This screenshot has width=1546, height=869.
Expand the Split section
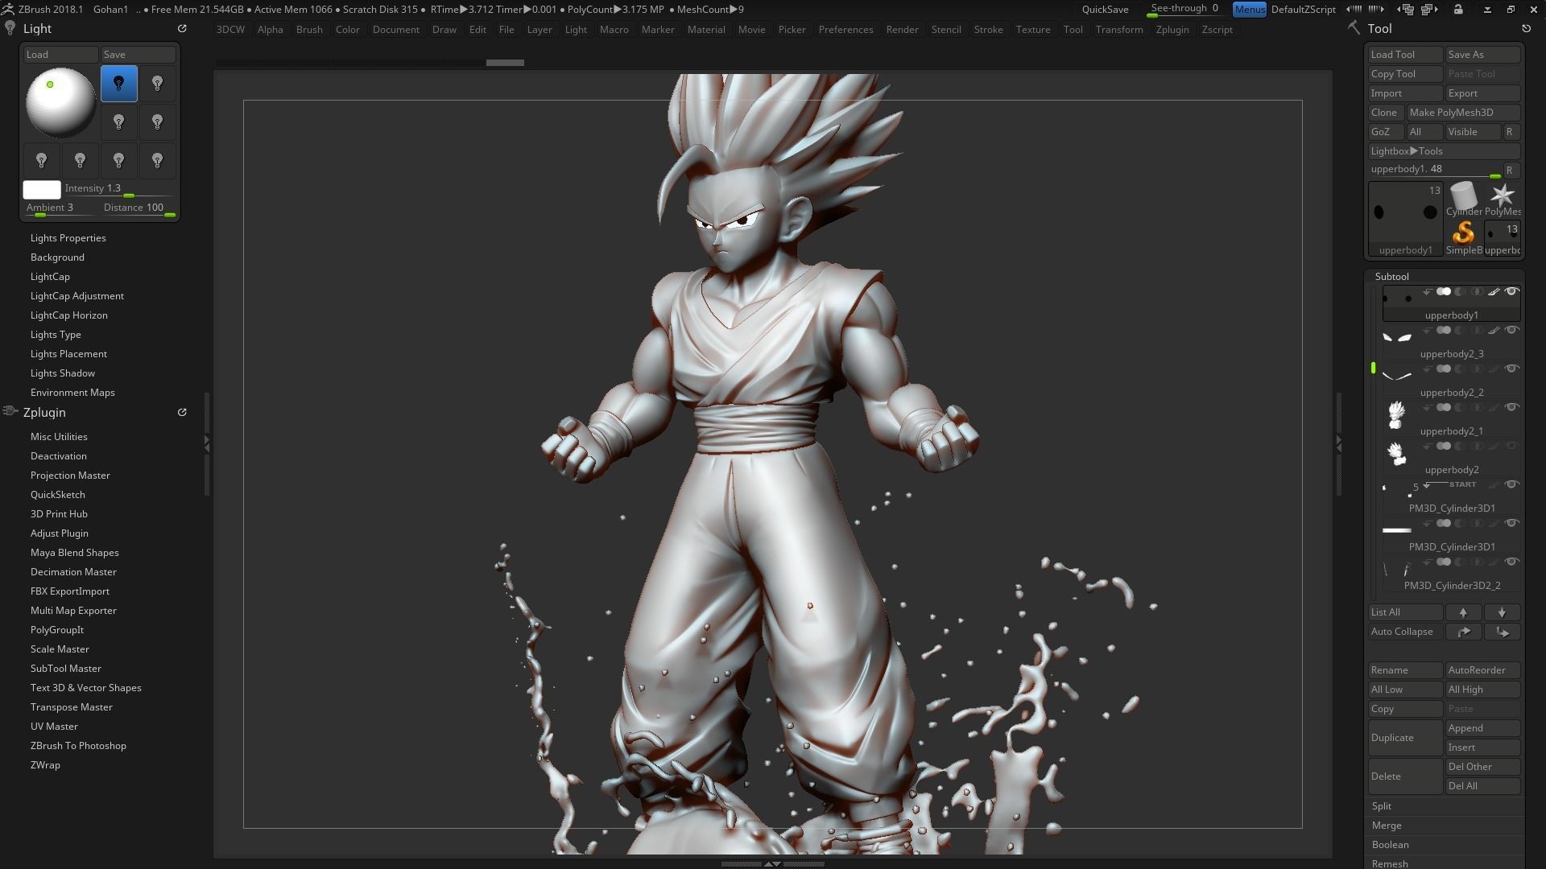click(1382, 806)
